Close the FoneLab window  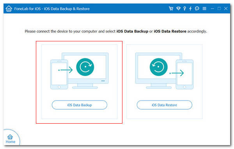[226, 9]
